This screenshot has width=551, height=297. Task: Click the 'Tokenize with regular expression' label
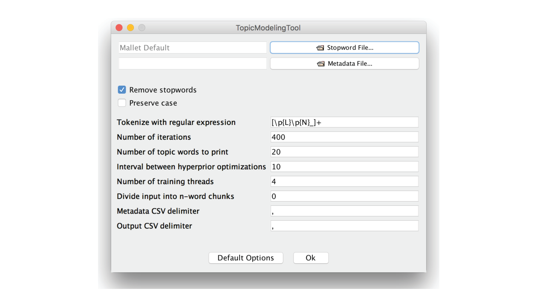click(176, 122)
